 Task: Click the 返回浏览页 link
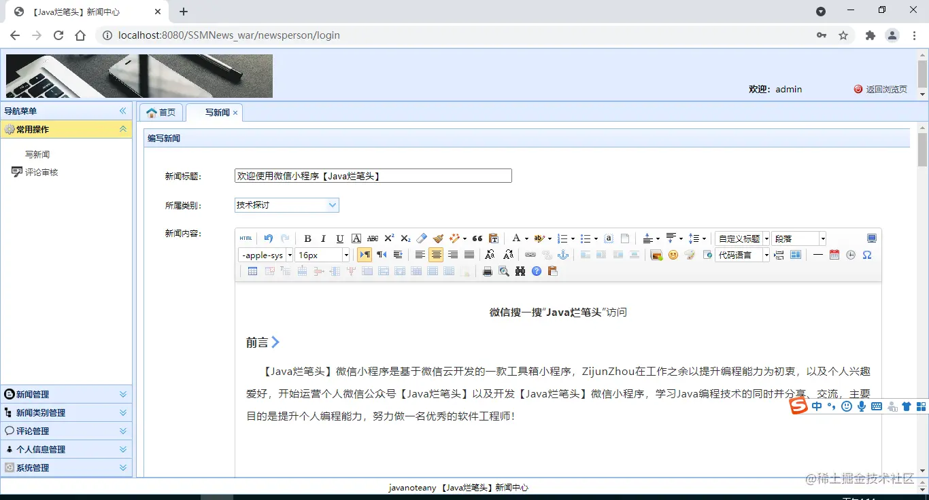coord(885,89)
